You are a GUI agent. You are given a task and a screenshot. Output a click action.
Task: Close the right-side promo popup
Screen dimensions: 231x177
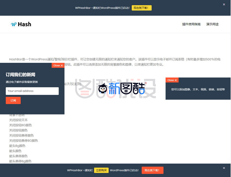click(172, 80)
